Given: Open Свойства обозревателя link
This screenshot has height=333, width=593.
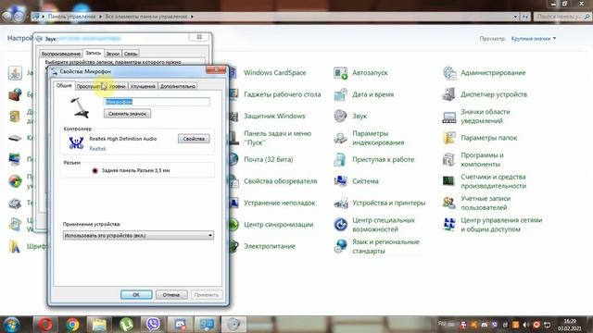Looking at the screenshot, I should tap(280, 181).
